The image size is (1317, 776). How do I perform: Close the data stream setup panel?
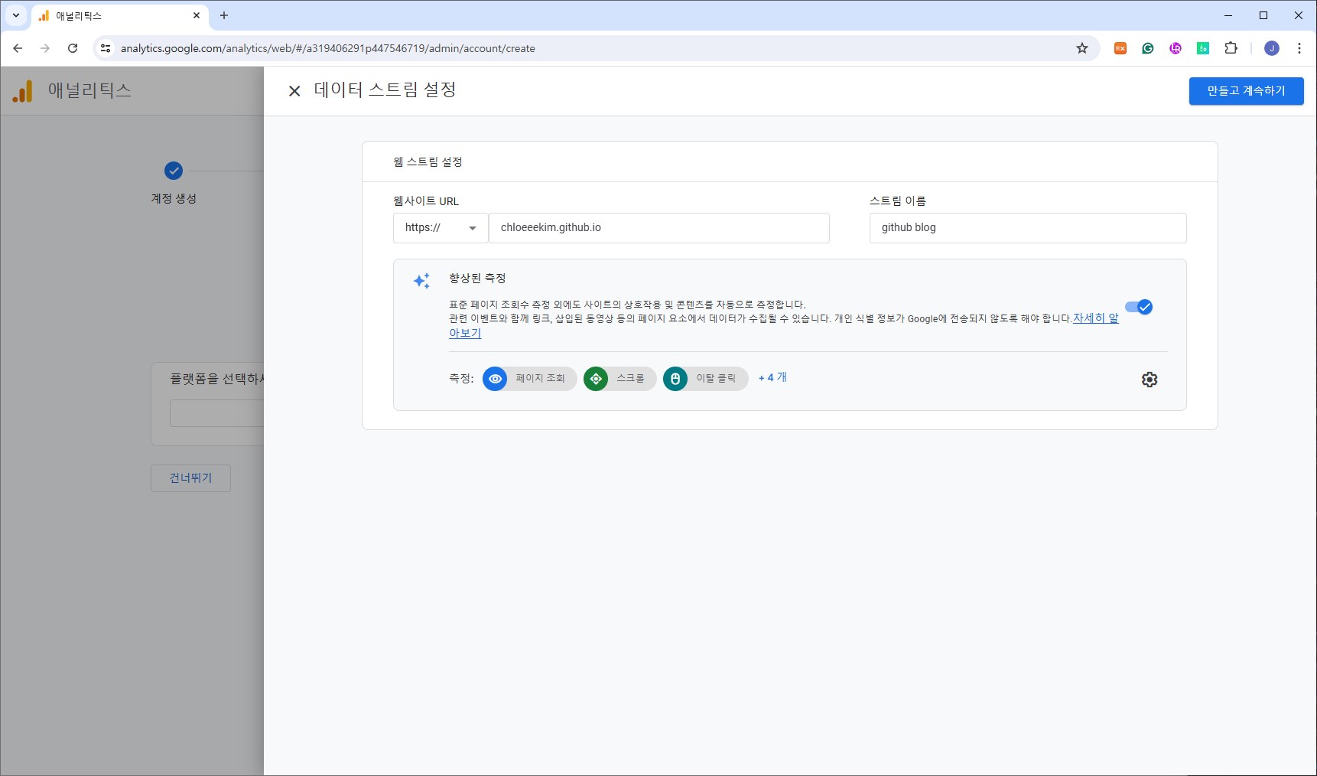point(294,91)
